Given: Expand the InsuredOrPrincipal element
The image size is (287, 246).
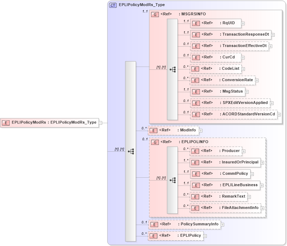Looking at the screenshot, I should (x=262, y=162).
